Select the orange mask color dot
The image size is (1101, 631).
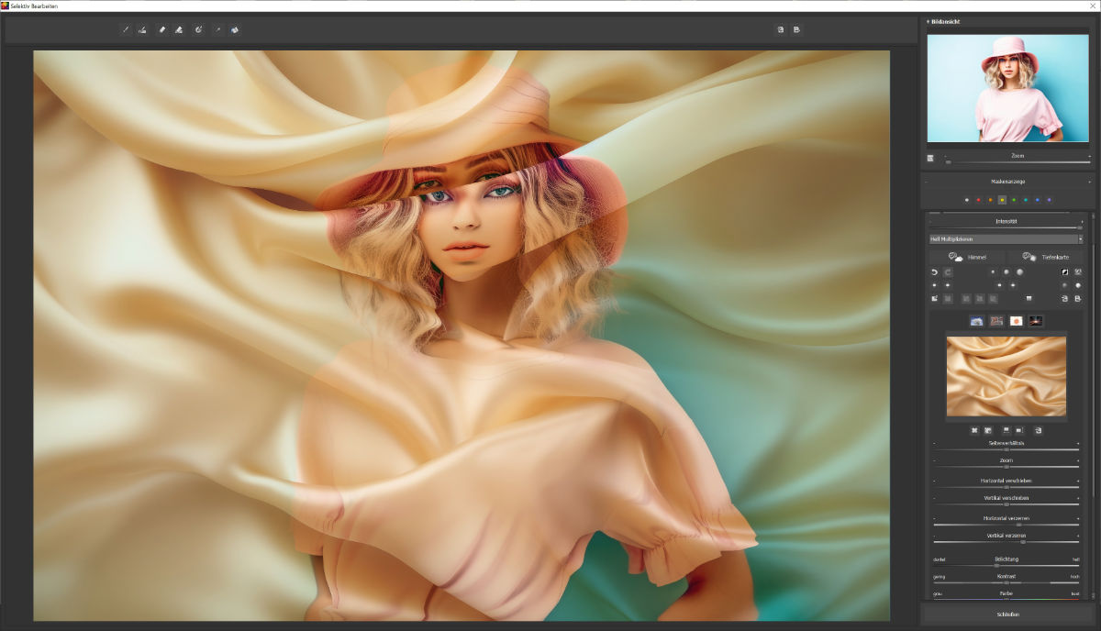pyautogui.click(x=990, y=199)
